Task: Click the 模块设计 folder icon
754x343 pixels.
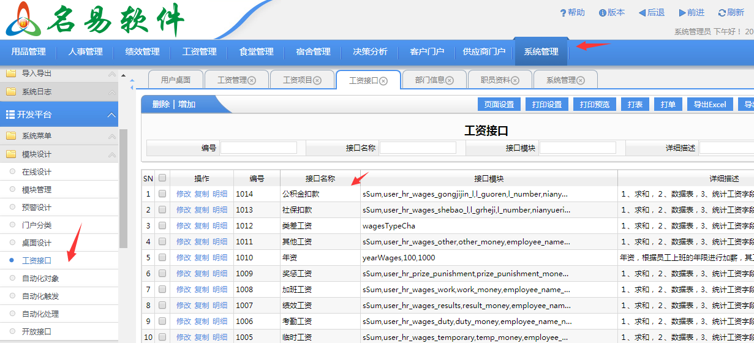Action: pos(11,154)
